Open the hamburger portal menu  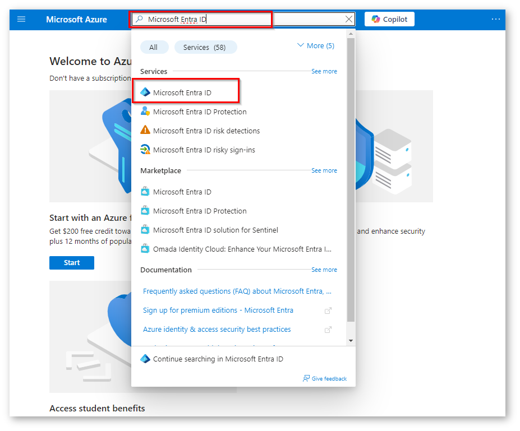click(x=21, y=19)
